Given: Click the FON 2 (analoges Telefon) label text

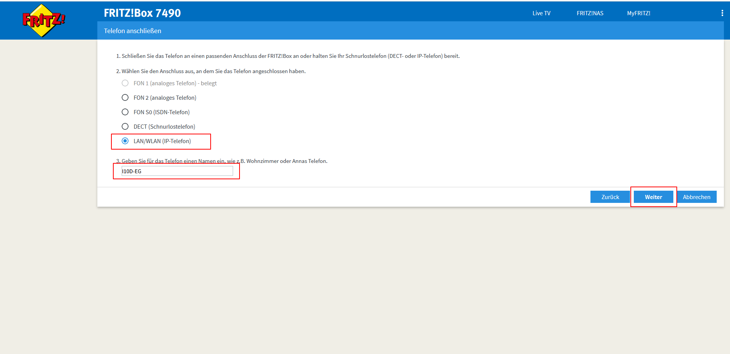Looking at the screenshot, I should coord(165,98).
